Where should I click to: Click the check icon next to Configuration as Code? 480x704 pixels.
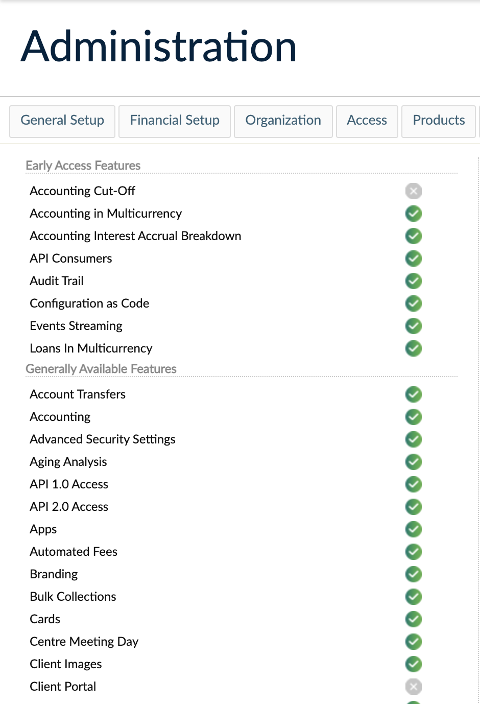coord(413,303)
